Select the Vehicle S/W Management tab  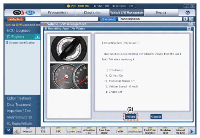point(127,12)
